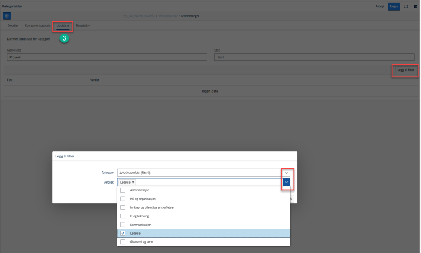Collapse the Verdier dropdown arrow
This screenshot has width=421, height=253.
click(286, 182)
